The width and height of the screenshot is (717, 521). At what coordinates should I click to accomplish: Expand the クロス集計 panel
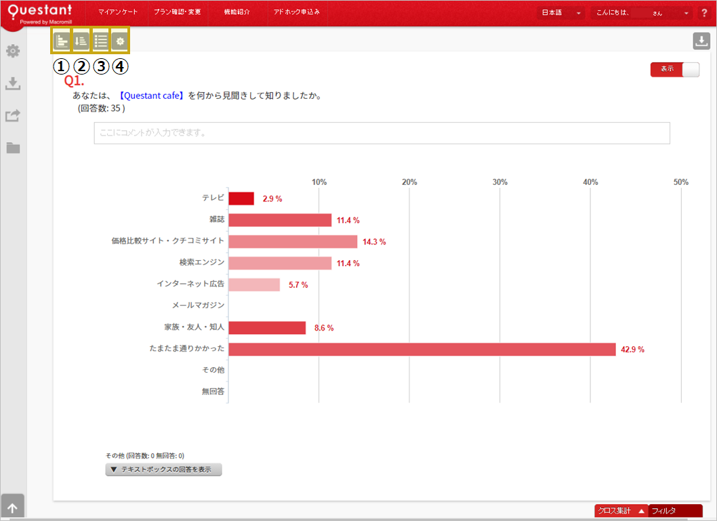coord(620,511)
